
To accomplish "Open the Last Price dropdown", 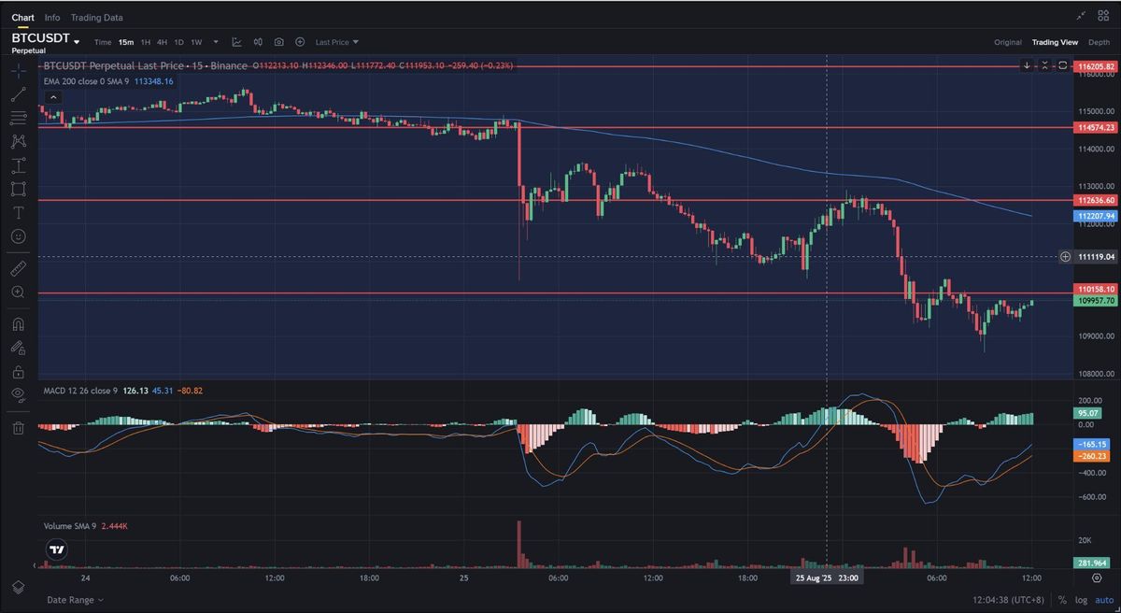I will pyautogui.click(x=337, y=42).
